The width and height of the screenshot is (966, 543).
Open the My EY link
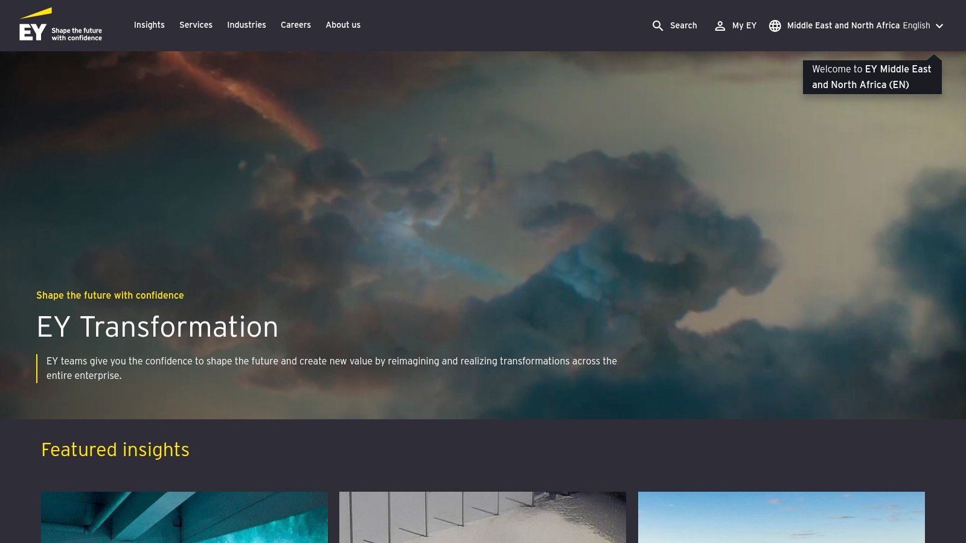[x=744, y=25]
